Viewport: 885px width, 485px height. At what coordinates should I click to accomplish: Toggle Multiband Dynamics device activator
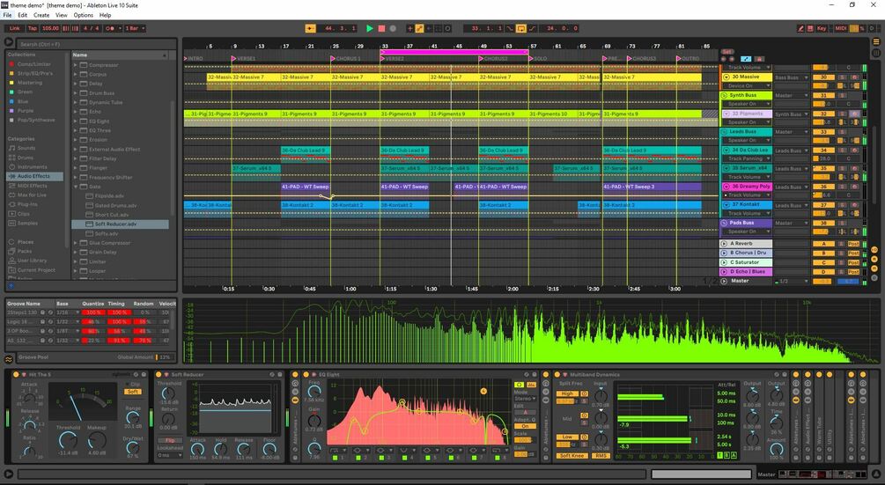pyautogui.click(x=557, y=374)
